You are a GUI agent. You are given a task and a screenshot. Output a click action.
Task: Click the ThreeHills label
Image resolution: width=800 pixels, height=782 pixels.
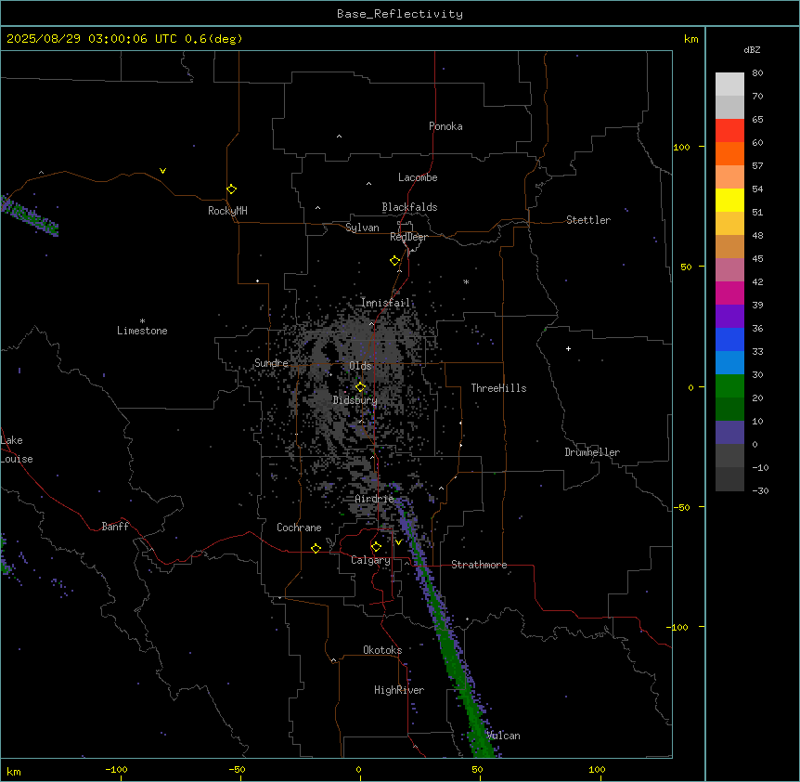tap(498, 388)
